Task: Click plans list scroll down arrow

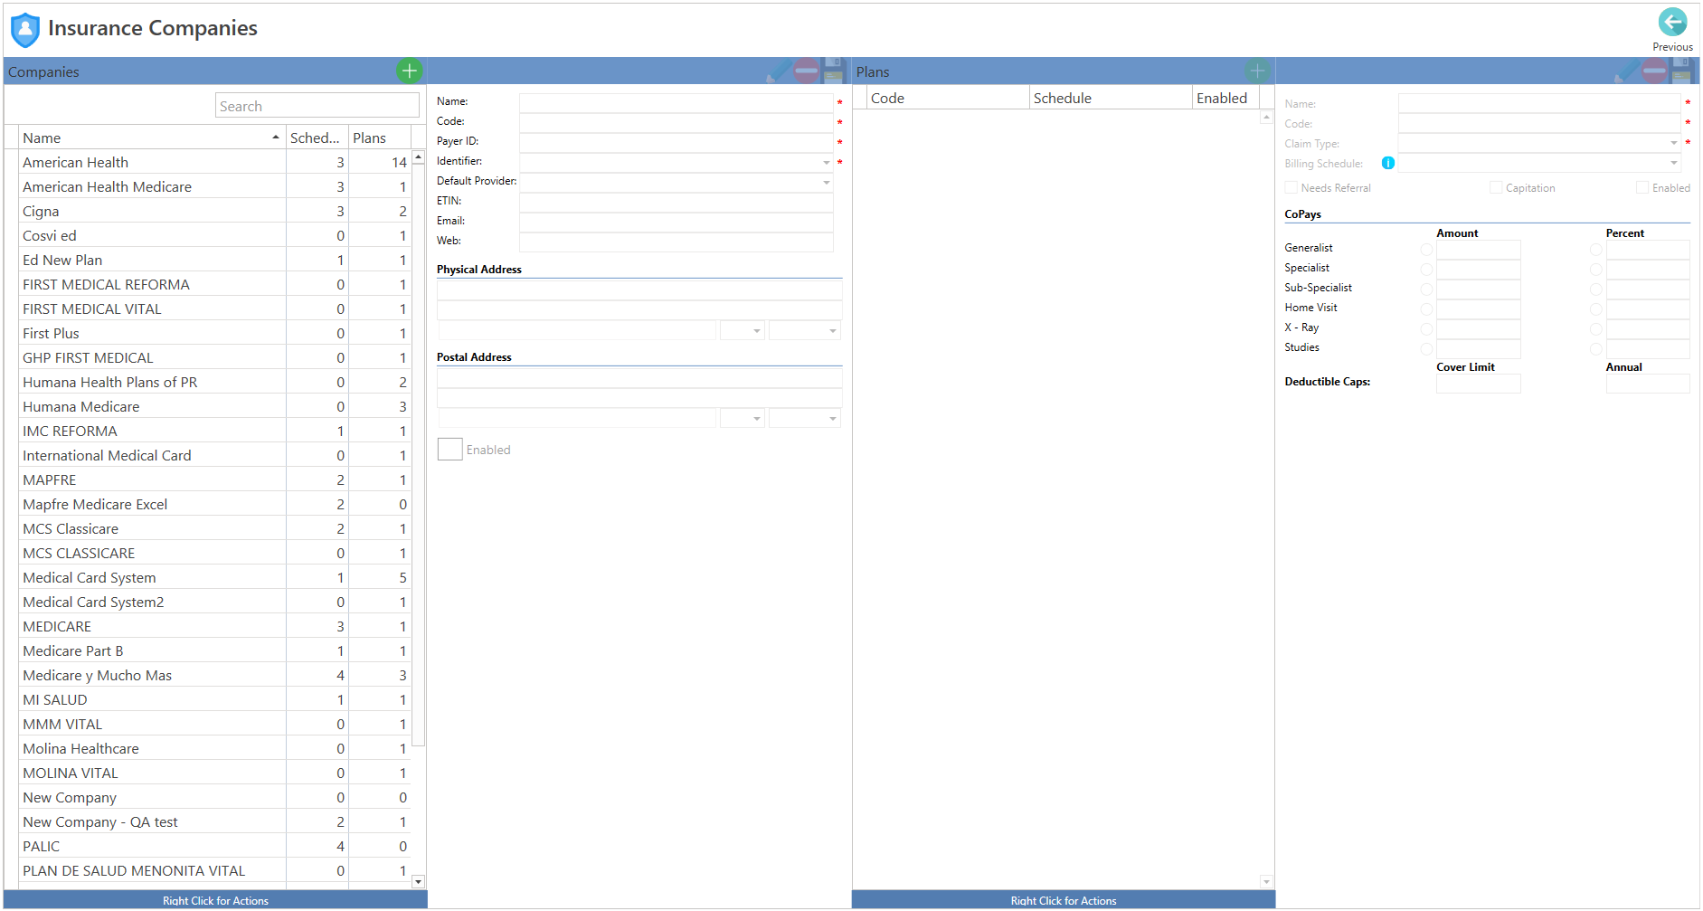Action: tap(1266, 881)
